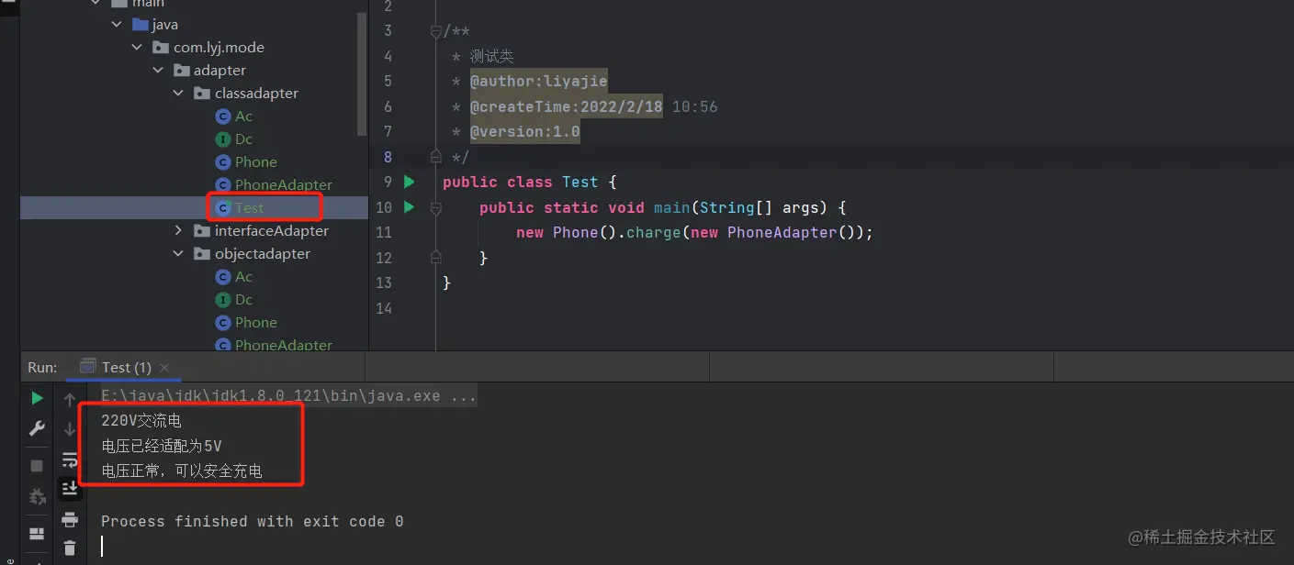Click the console line '电压已经适配为5V'

[x=162, y=446]
